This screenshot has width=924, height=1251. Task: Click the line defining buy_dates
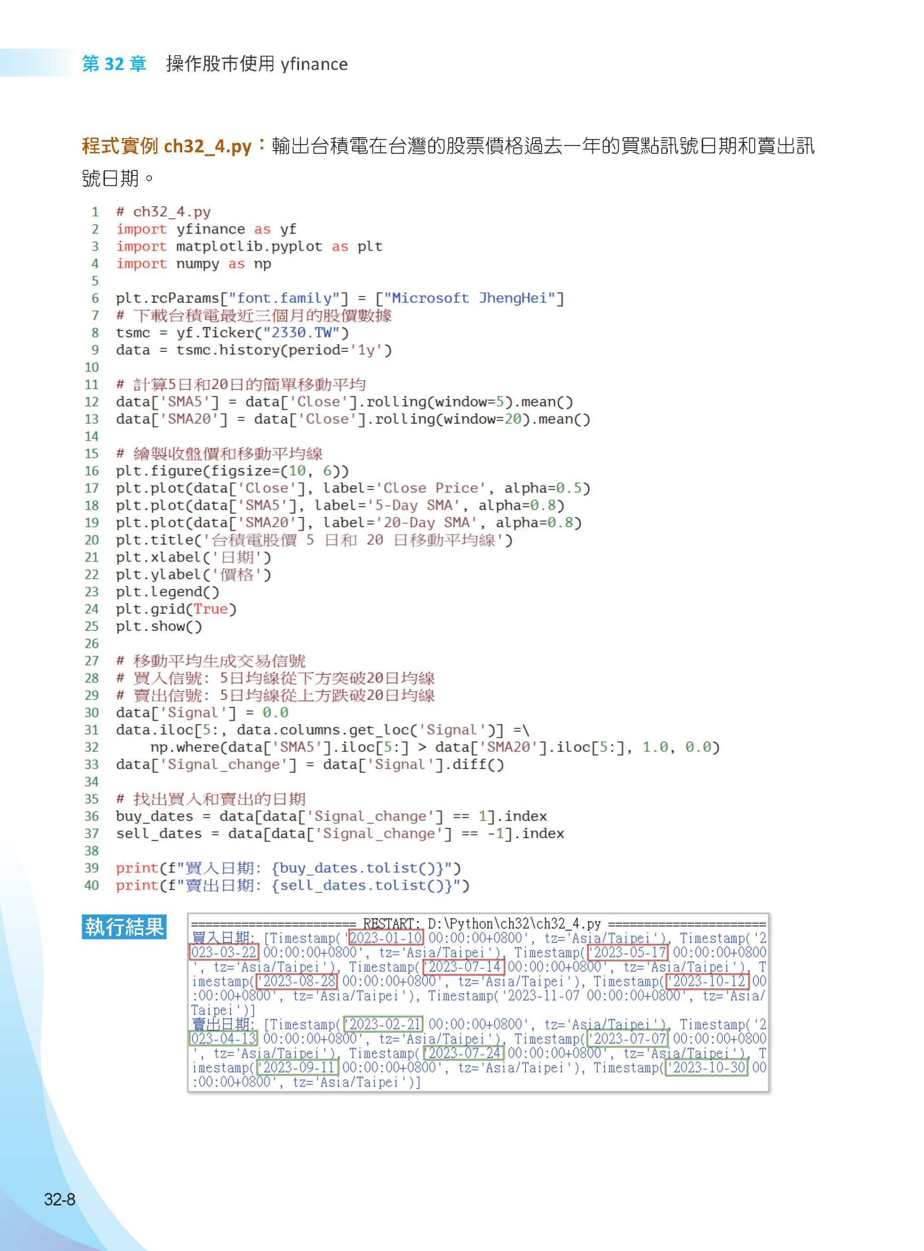click(x=331, y=817)
